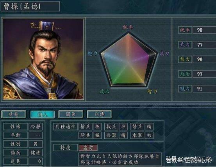Click the 曹操(孟德) name title box
The height and width of the screenshot is (167, 216).
coord(30,6)
